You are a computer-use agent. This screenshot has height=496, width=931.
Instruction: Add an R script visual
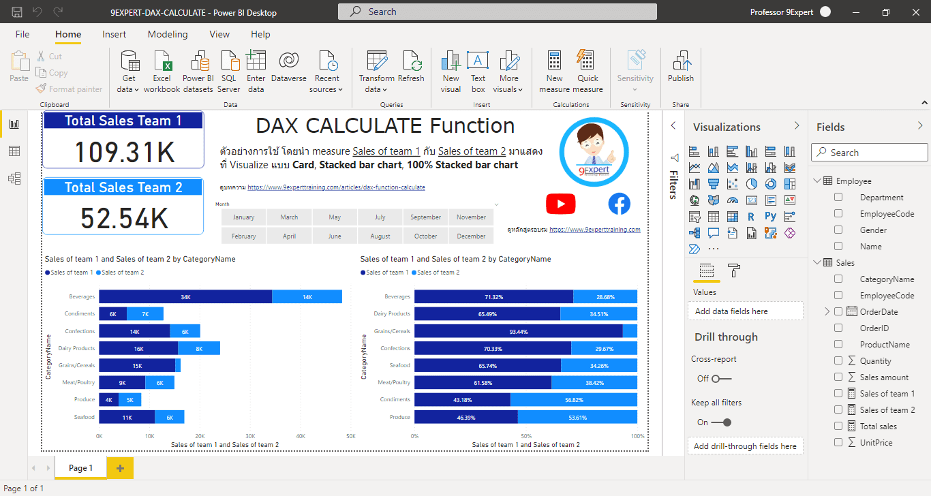click(752, 216)
